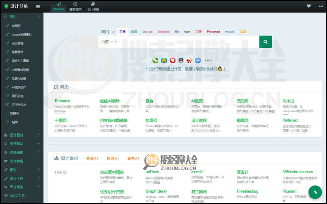Select the Dribbble search engine tab

pos(163,32)
